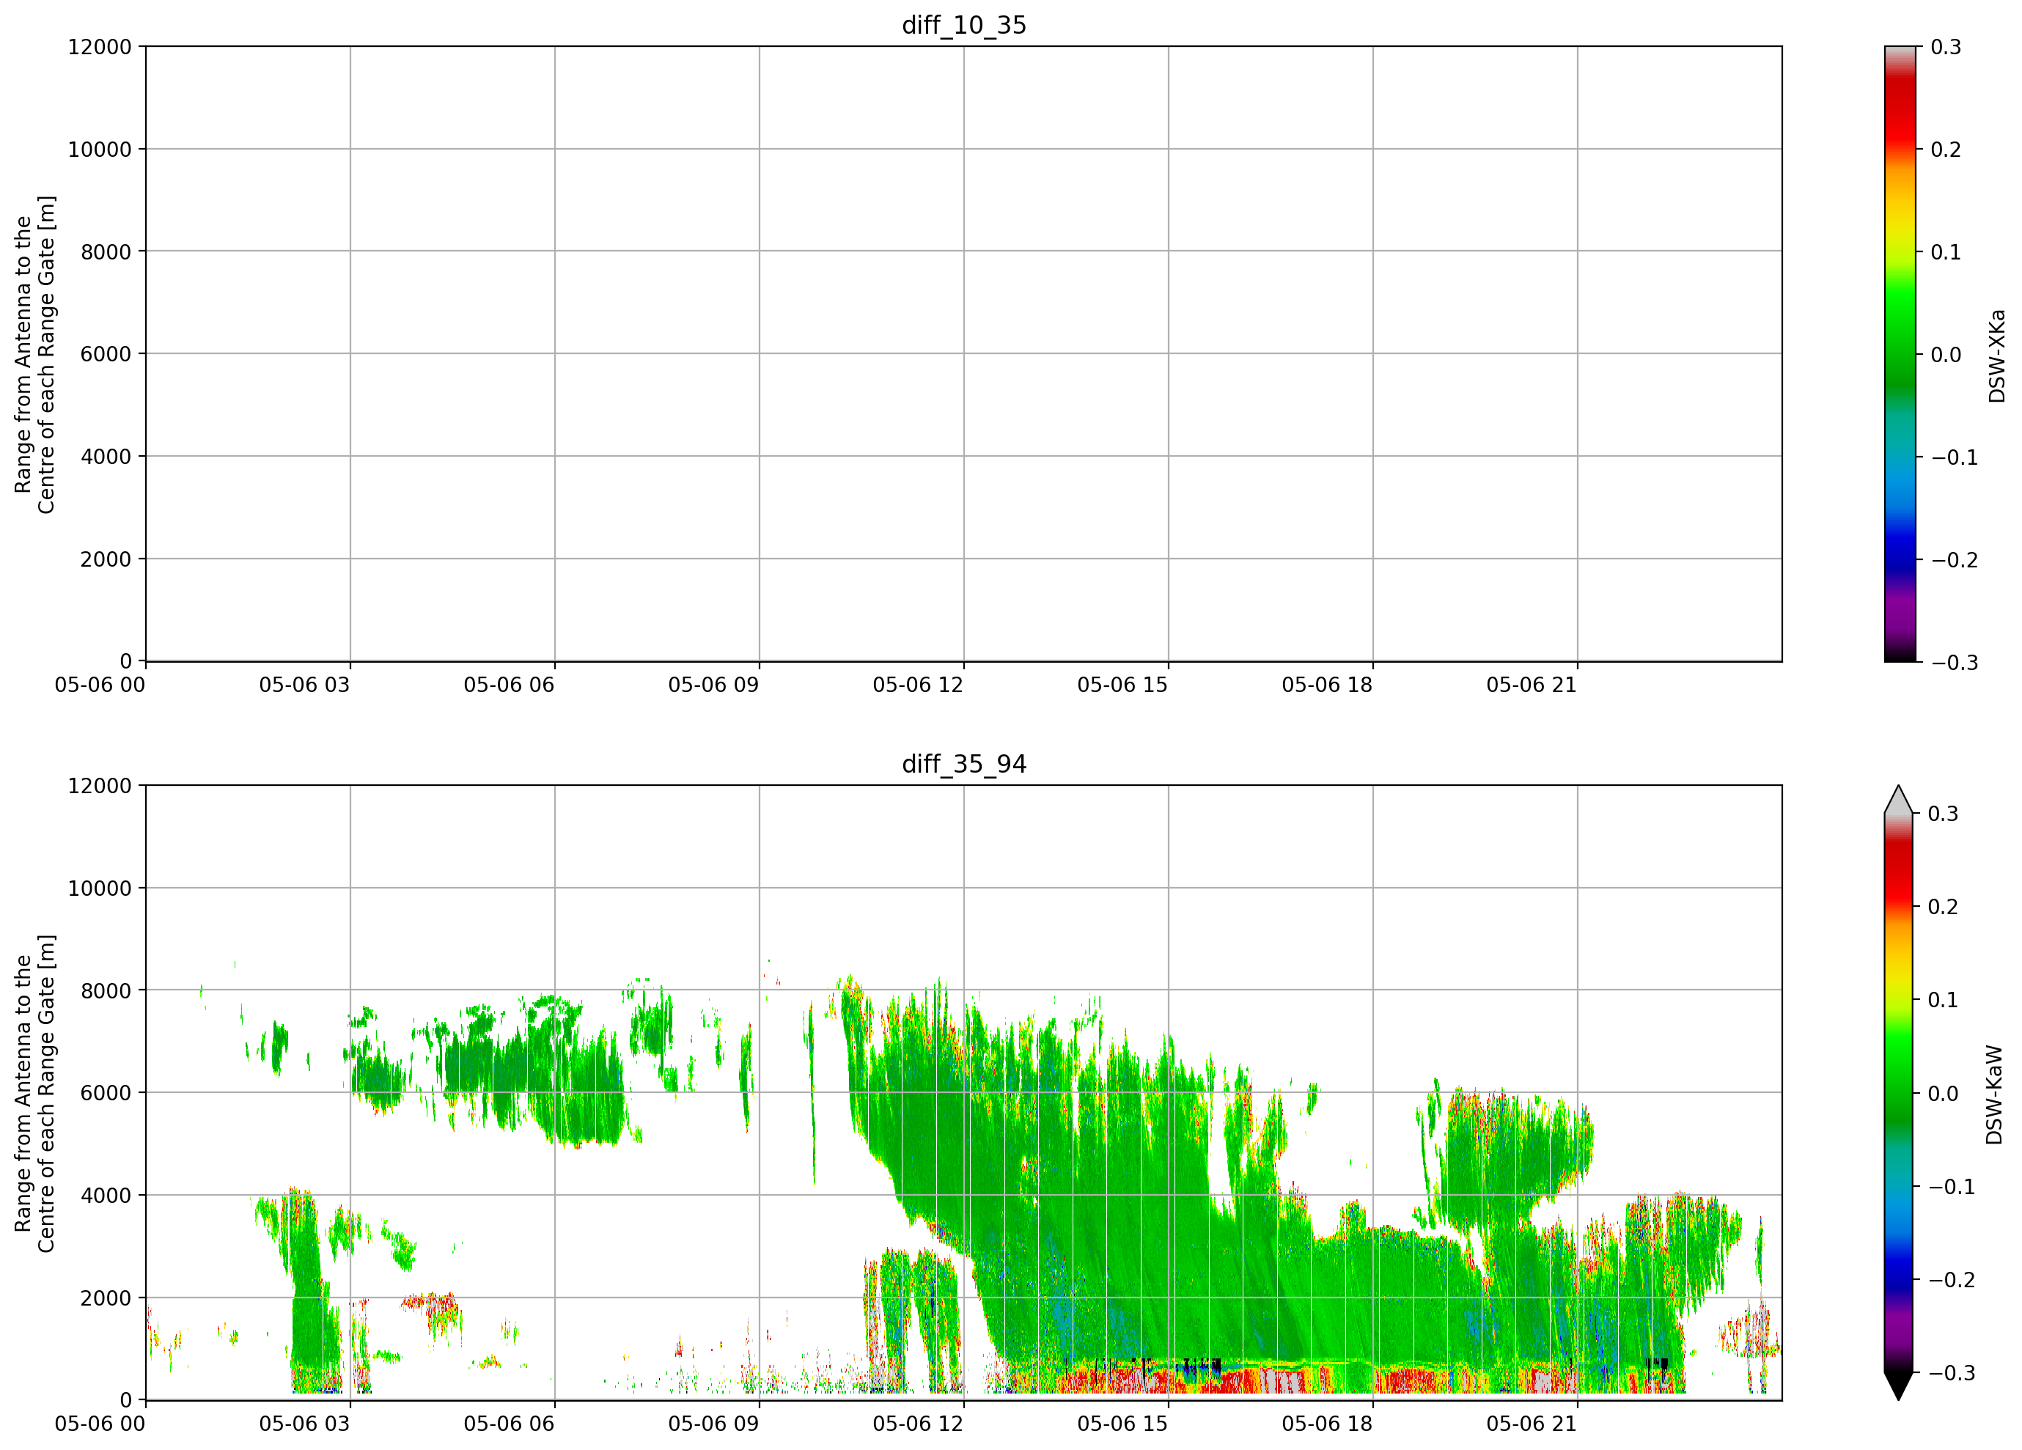Click '05-06 18' x-tick under diff_35_94 plot
This screenshot has height=1450, width=2022.
[x=1328, y=1424]
